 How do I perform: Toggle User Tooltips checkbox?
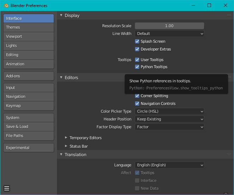point(137,60)
